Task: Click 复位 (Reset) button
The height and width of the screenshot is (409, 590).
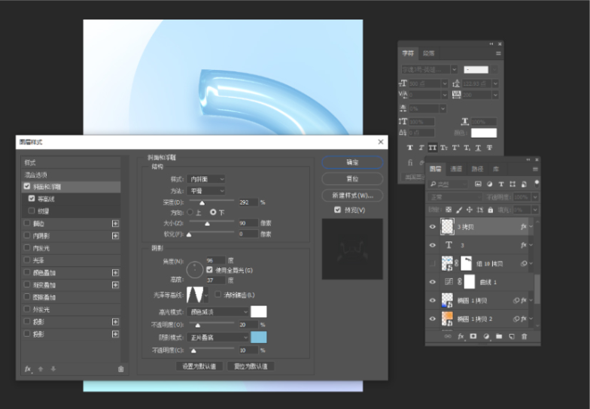Action: click(x=352, y=179)
